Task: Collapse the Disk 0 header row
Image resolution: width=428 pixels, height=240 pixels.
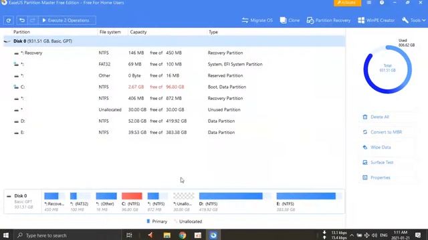Action: [174, 41]
